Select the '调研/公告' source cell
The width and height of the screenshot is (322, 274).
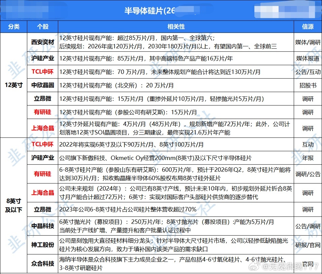(308, 174)
